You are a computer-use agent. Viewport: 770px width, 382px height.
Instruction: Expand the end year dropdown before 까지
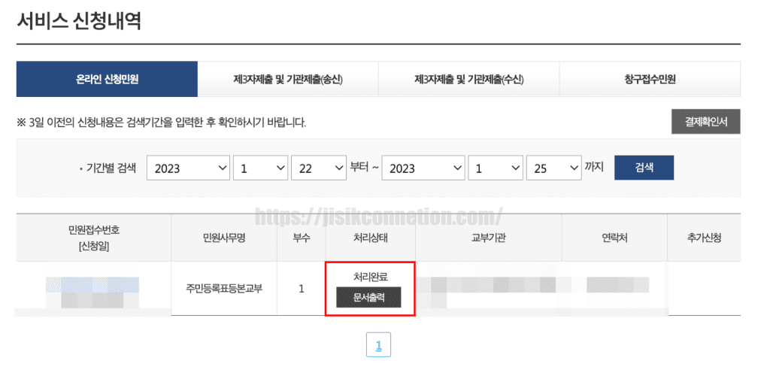coord(423,168)
